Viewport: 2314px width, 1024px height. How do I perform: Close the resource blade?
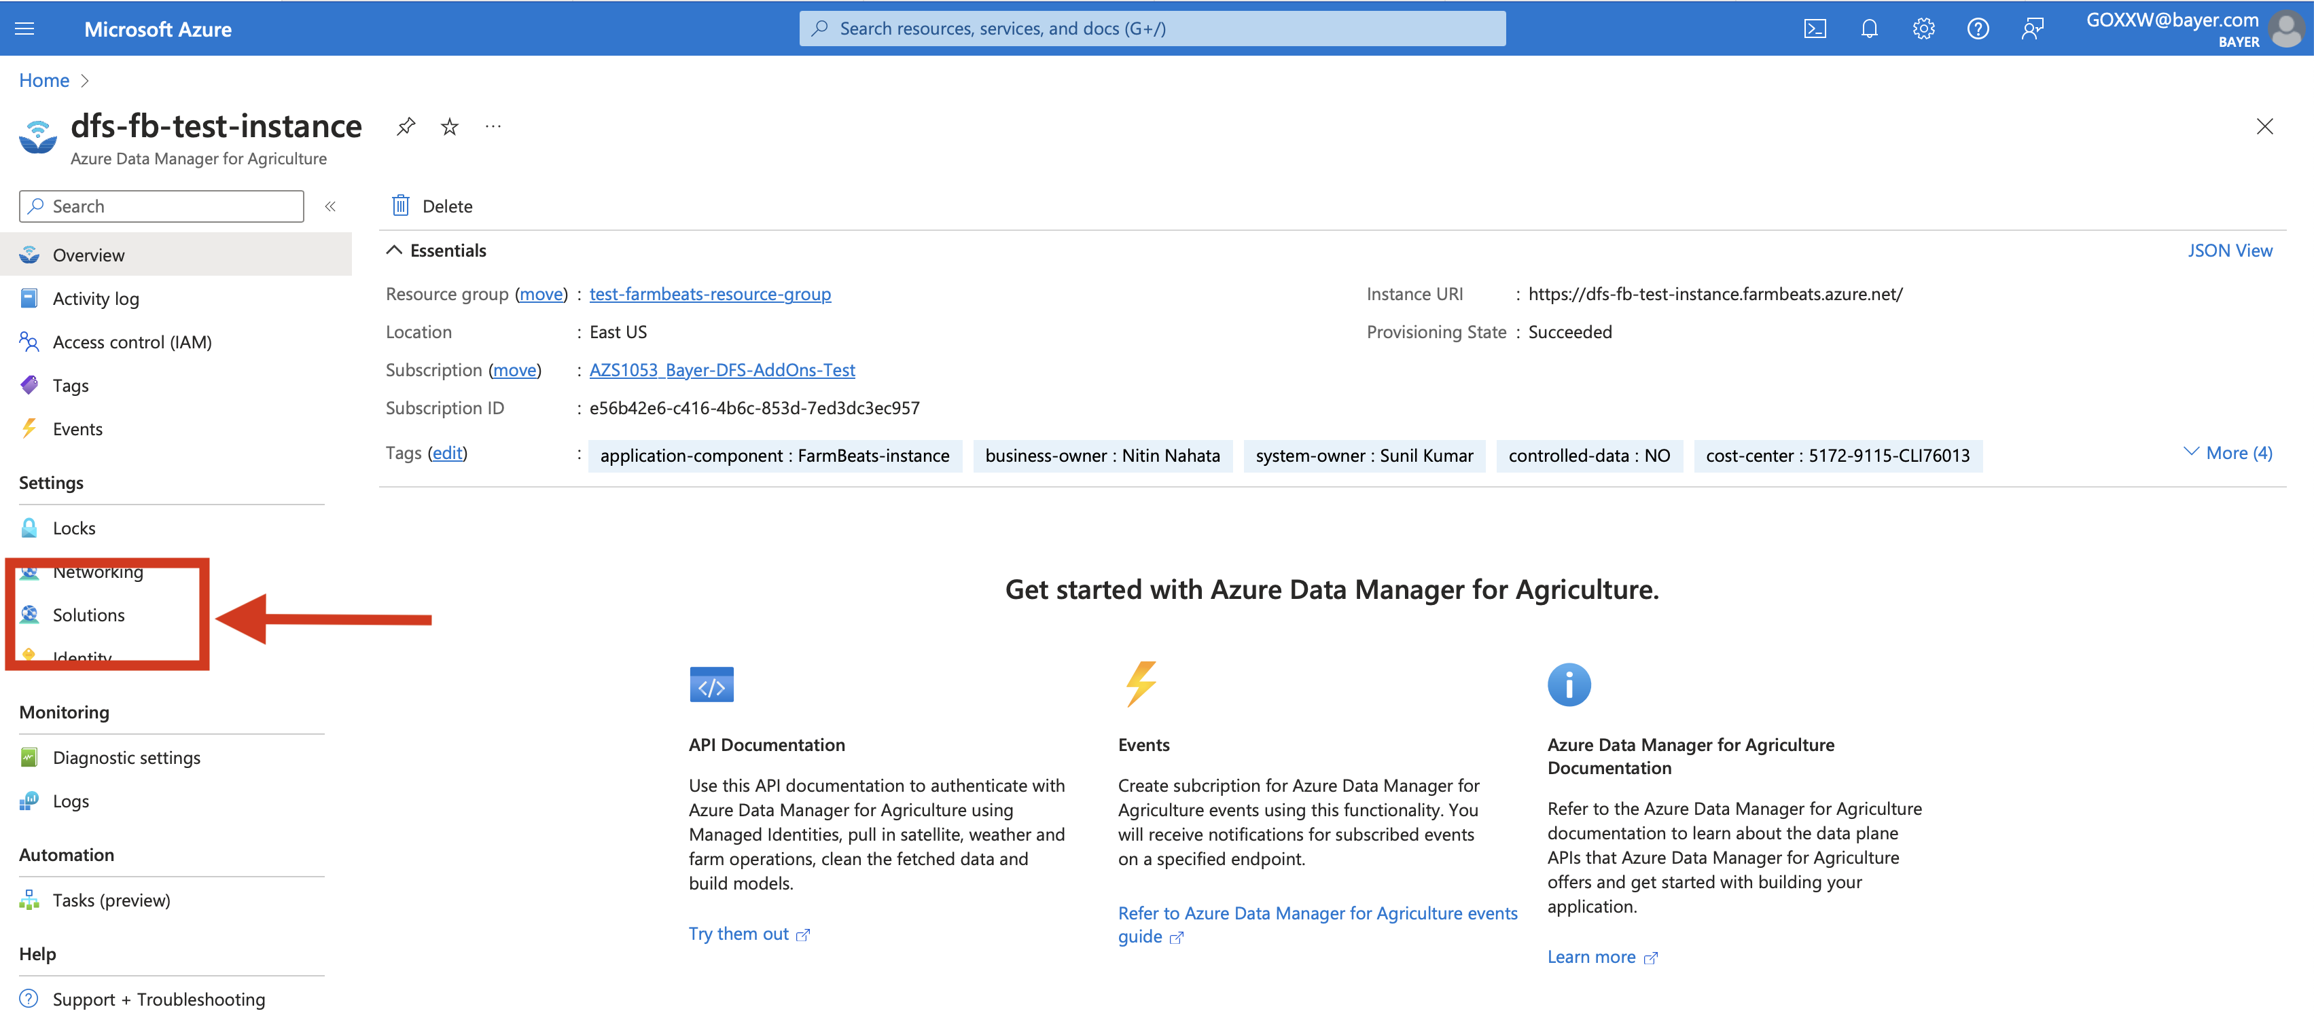[x=2264, y=126]
